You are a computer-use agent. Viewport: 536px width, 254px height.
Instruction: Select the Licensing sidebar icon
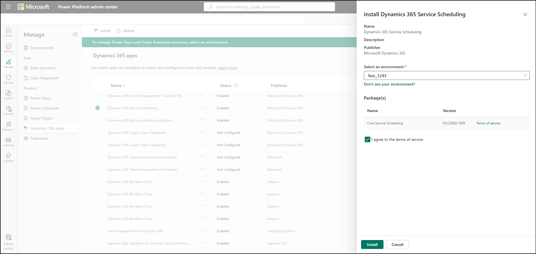tap(8, 142)
